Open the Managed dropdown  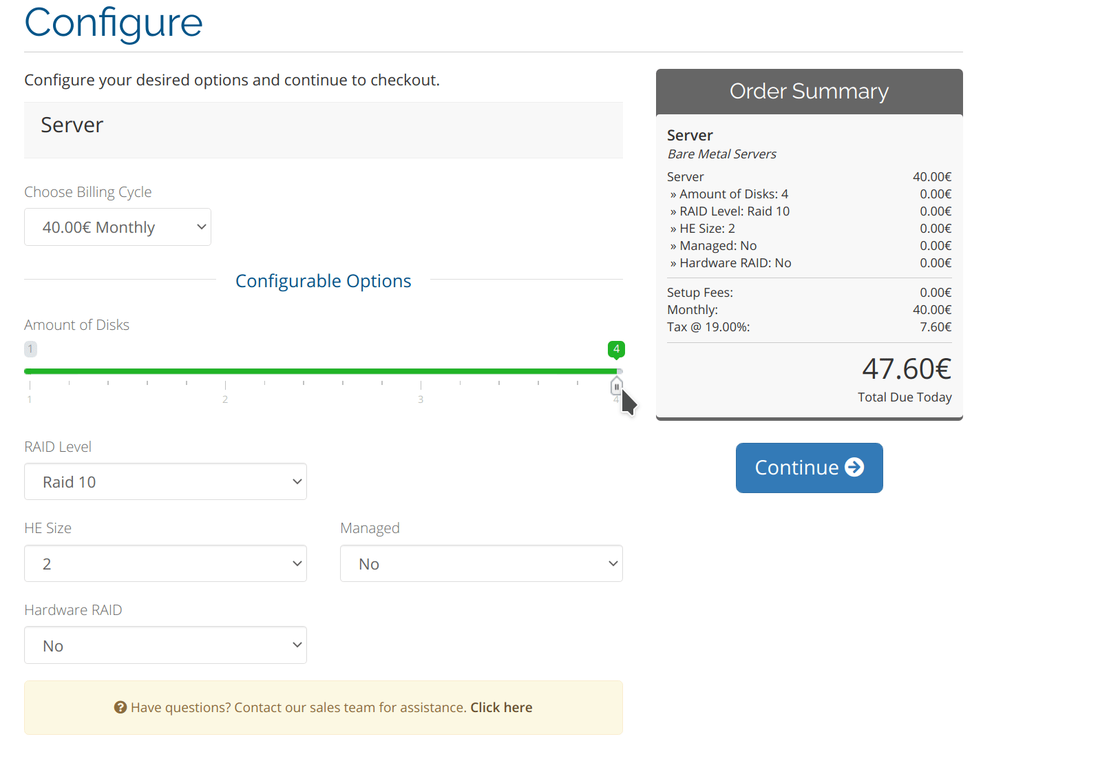click(481, 563)
